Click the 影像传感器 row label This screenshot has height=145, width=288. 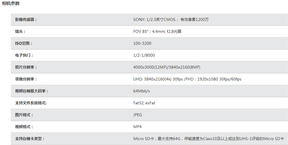[x=26, y=20]
